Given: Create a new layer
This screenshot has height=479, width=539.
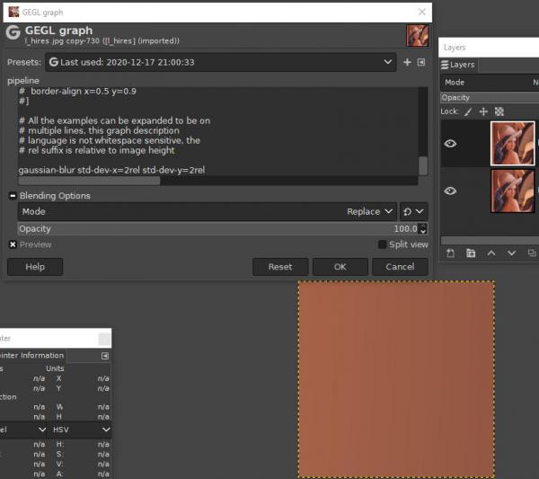Looking at the screenshot, I should pos(450,253).
